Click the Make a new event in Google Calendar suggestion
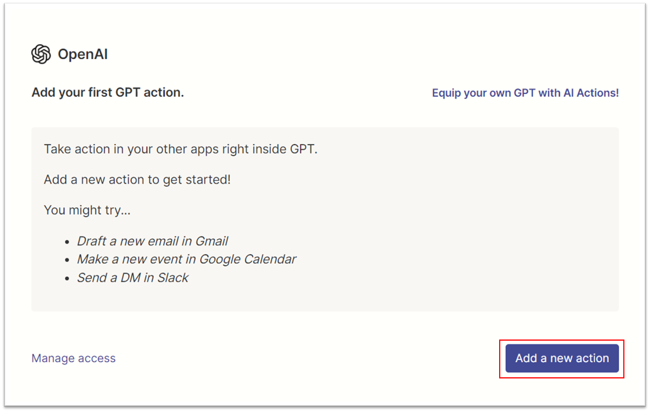This screenshot has height=412, width=650. [x=186, y=259]
